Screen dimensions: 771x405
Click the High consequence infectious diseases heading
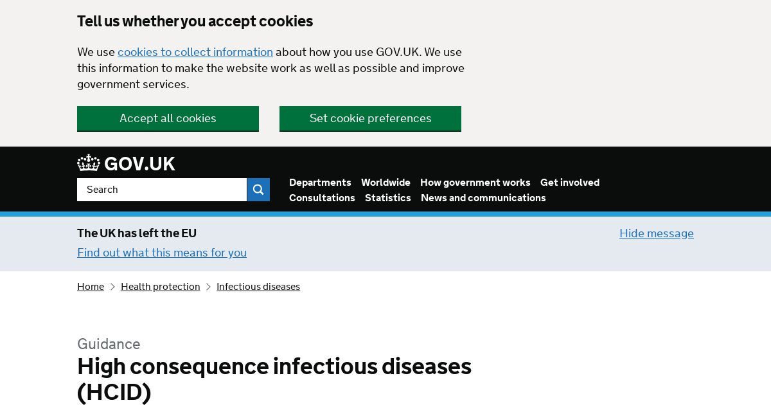[274, 379]
